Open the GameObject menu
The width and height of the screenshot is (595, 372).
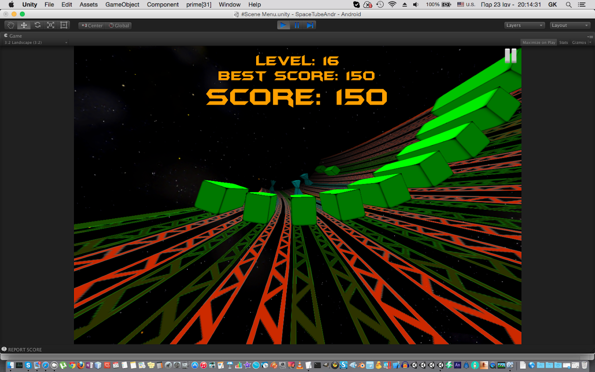click(x=122, y=5)
